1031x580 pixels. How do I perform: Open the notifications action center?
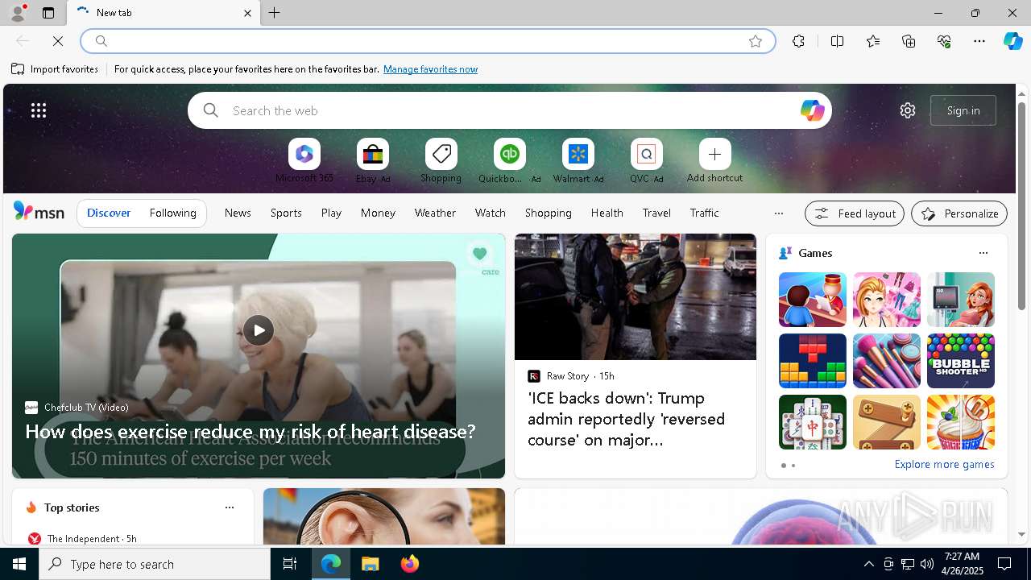[1004, 564]
